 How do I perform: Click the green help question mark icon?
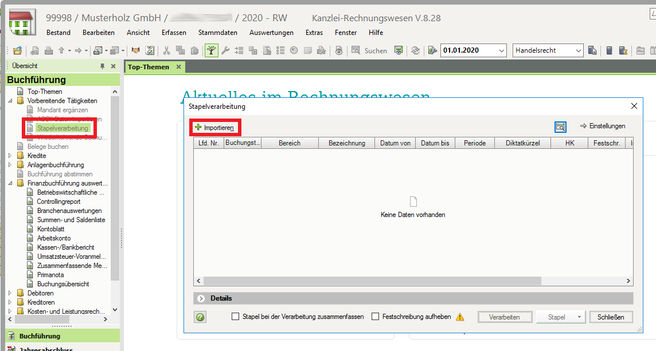tap(200, 317)
